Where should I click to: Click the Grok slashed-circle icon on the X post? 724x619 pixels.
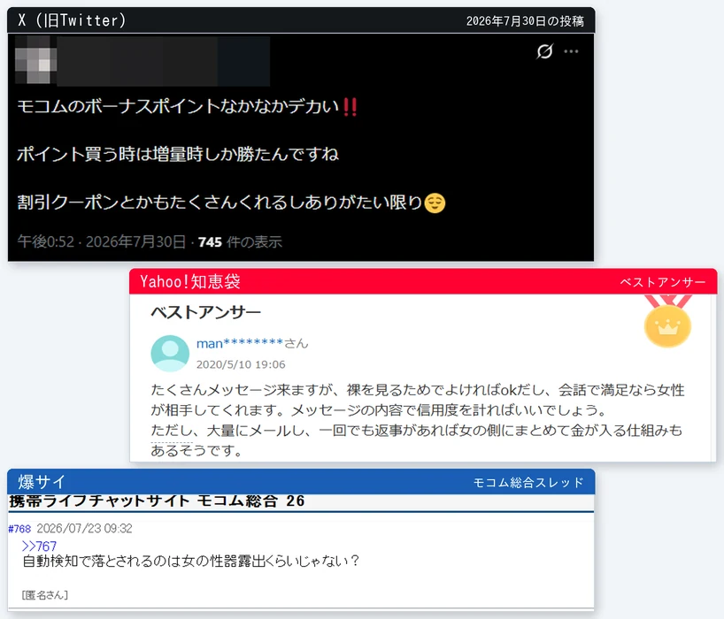545,51
